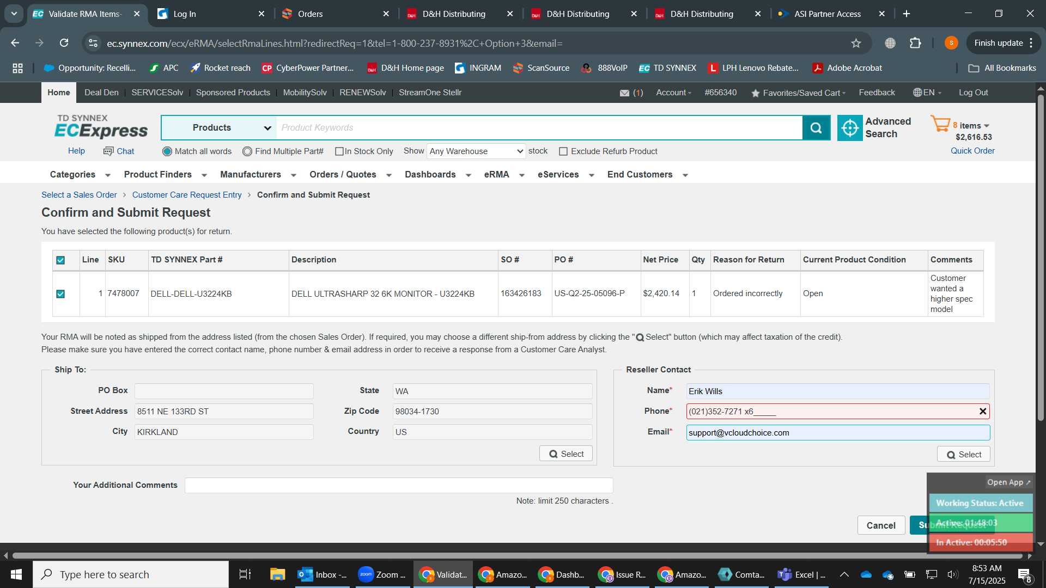The width and height of the screenshot is (1046, 588).
Task: Switch to the Orders browser tab
Action: [335, 14]
